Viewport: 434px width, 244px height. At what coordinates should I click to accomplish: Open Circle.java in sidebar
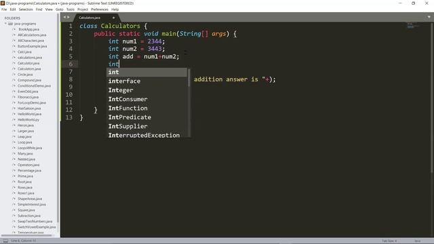(x=25, y=75)
